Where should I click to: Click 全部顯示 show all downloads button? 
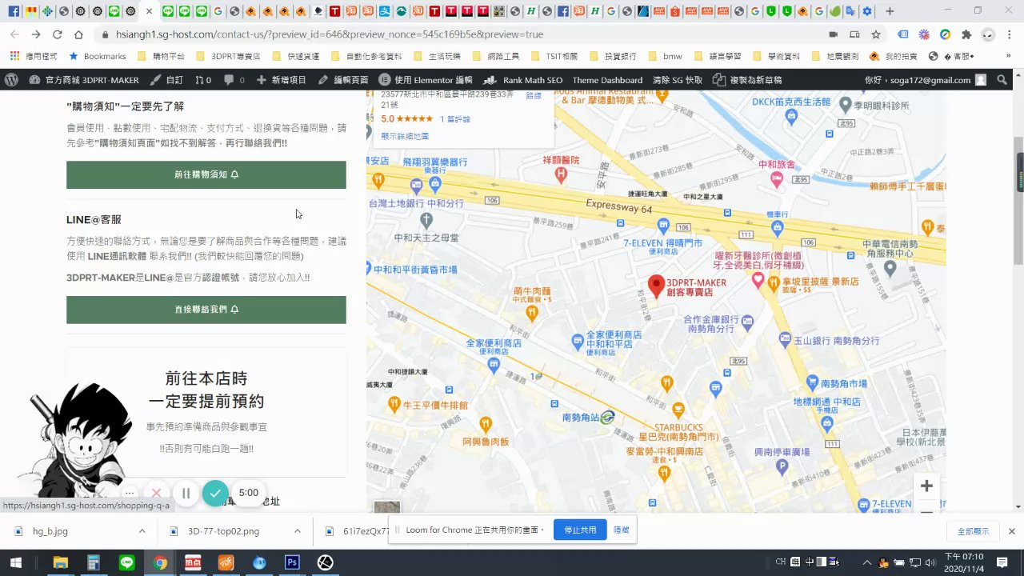(974, 531)
